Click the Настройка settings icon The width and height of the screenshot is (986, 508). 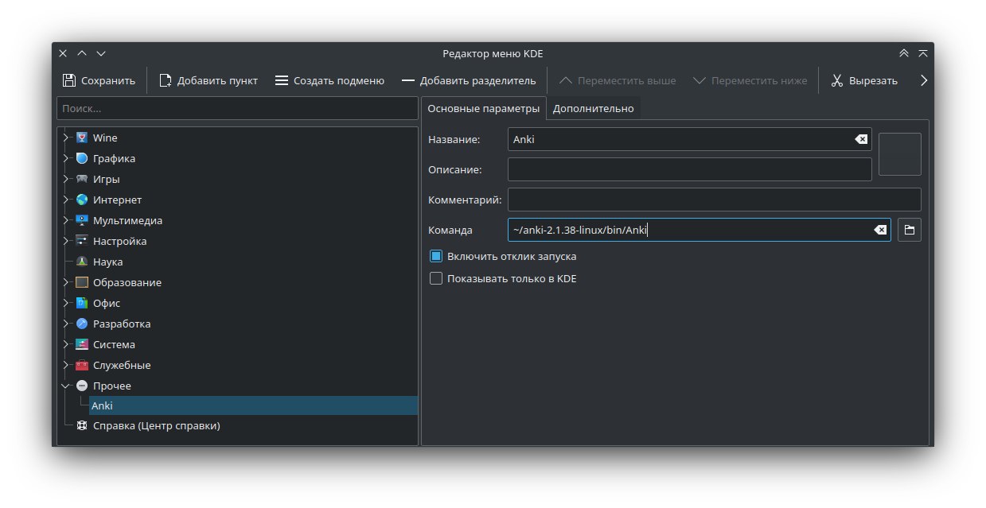click(82, 241)
